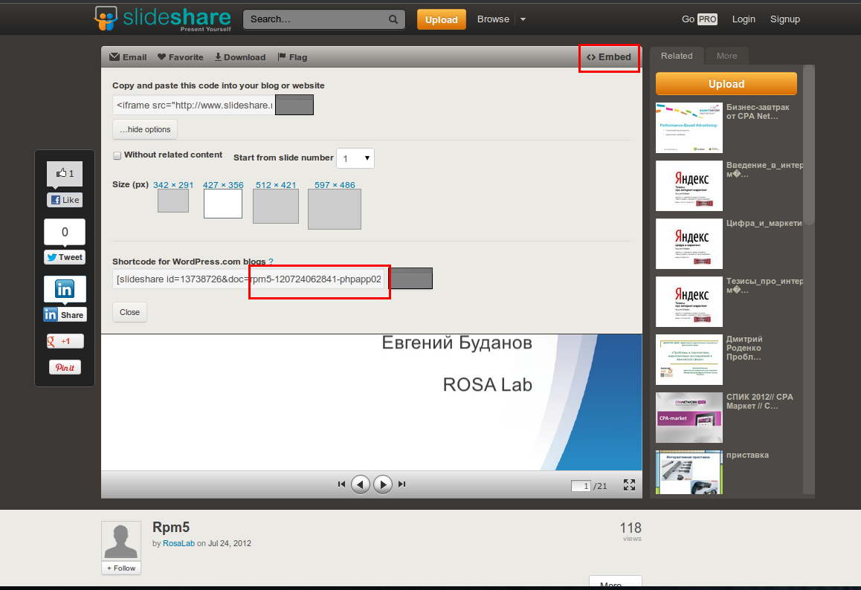861x590 pixels.
Task: Select size 597 × 486
Action: pyautogui.click(x=335, y=185)
